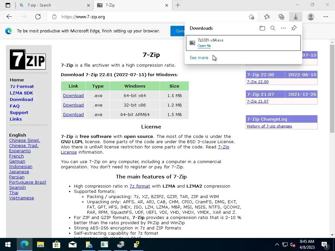Switch language to Thai
The height and width of the screenshot is (251, 335).
[14, 193]
